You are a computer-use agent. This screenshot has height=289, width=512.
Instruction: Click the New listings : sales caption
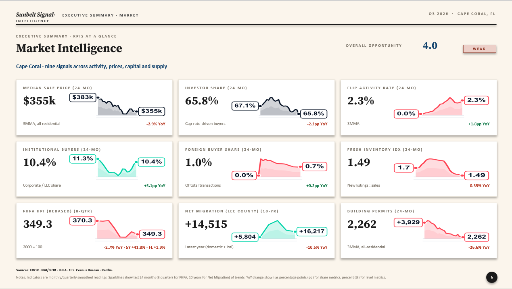click(364, 185)
